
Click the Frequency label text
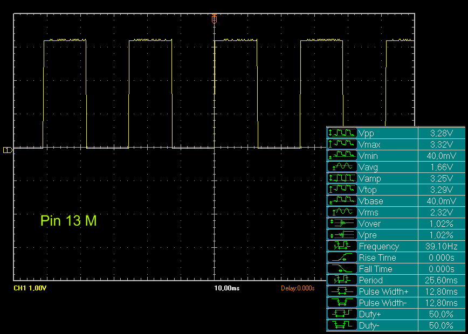(378, 247)
